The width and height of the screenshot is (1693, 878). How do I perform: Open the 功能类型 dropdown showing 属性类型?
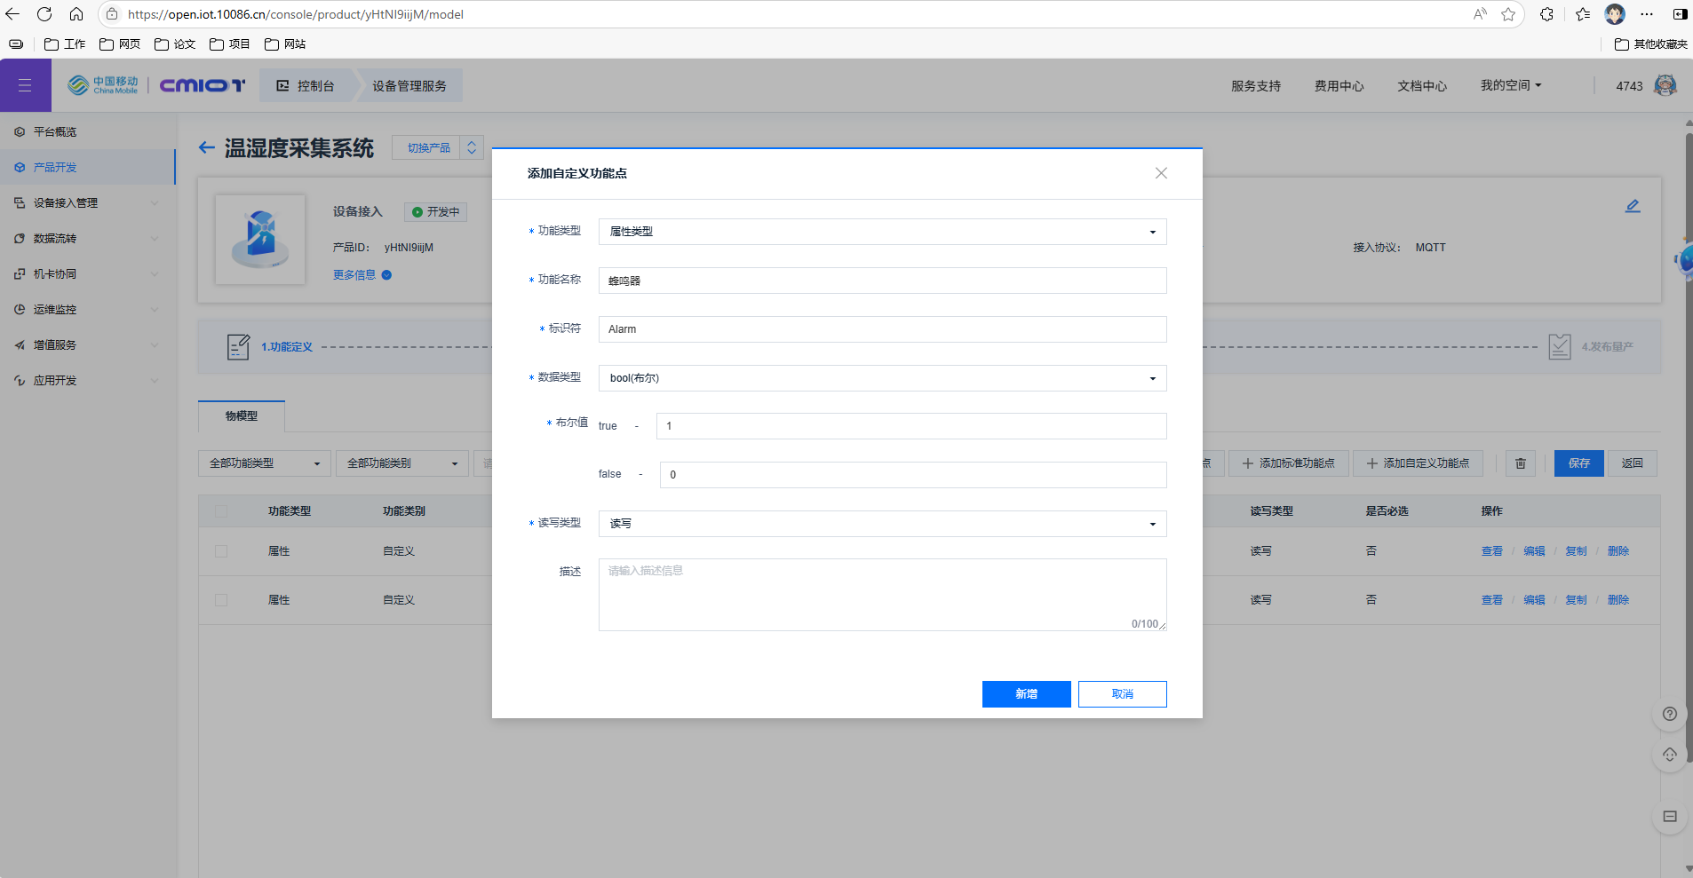[882, 232]
